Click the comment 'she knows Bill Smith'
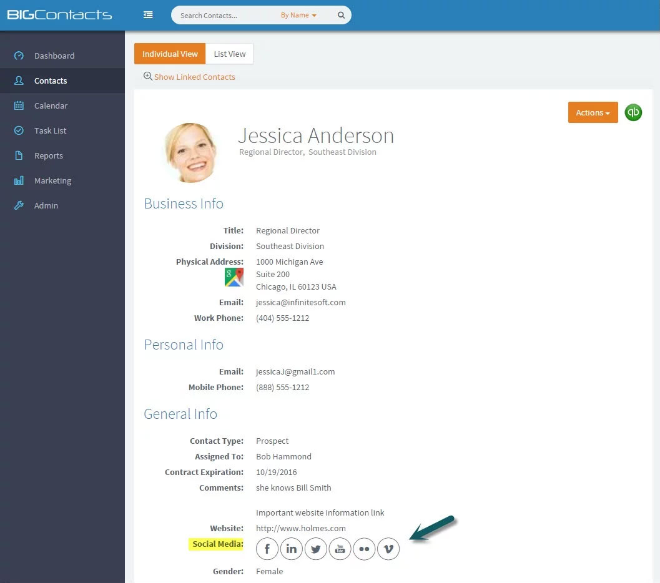Image resolution: width=660 pixels, height=583 pixels. (x=293, y=488)
